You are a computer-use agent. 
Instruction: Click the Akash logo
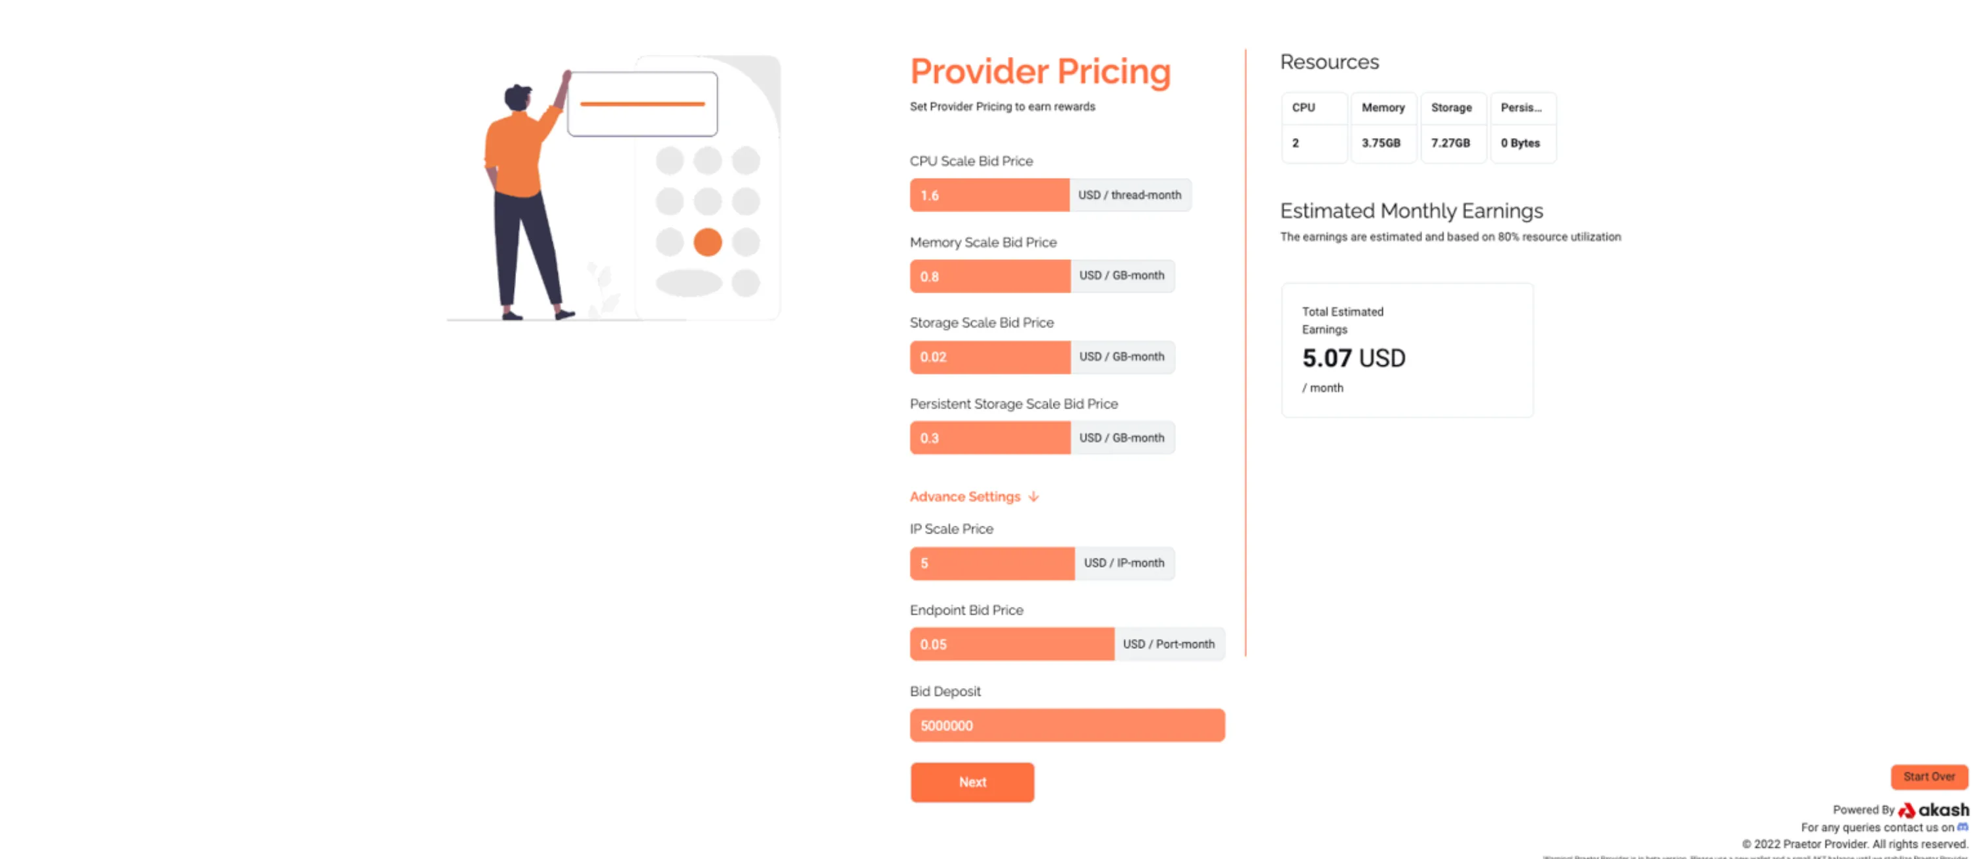(x=1934, y=810)
